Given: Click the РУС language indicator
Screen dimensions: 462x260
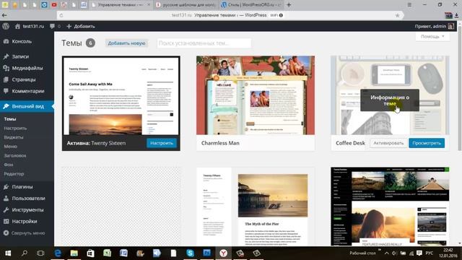Looking at the screenshot, I should [430, 253].
